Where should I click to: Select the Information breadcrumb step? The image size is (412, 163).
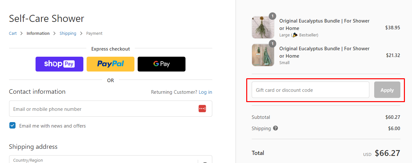38,34
